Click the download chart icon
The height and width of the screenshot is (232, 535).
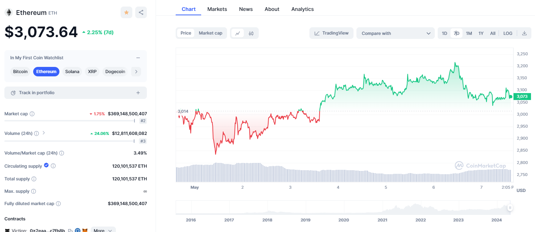pyautogui.click(x=524, y=33)
